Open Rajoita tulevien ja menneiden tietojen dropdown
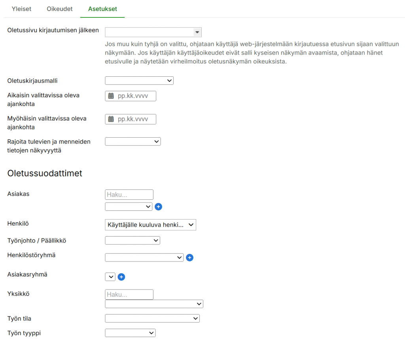The width and height of the screenshot is (405, 339). [x=132, y=141]
